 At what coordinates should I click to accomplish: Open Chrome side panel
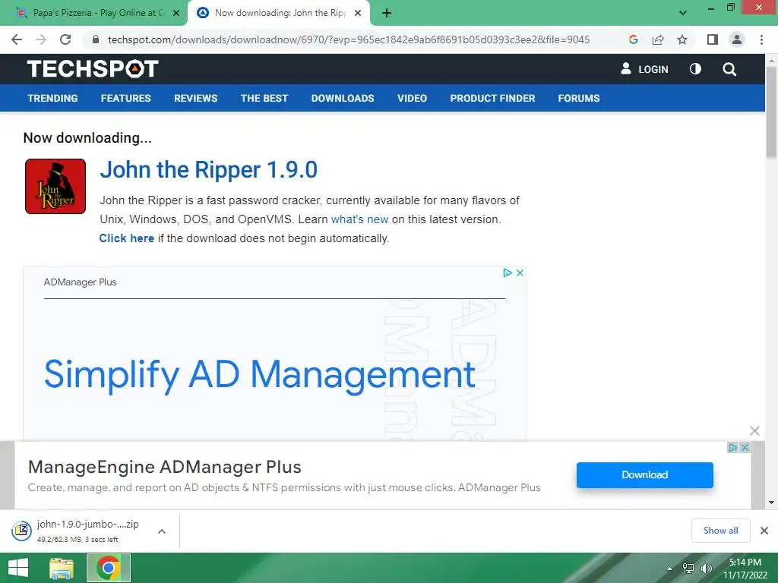coord(713,39)
